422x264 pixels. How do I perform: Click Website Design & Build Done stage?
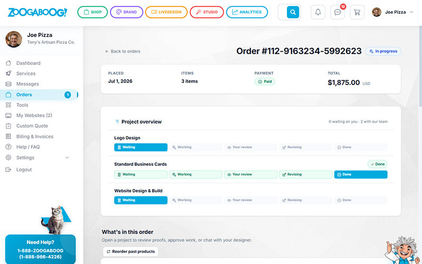361,200
